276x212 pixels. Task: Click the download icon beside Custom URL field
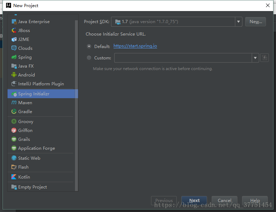[265, 58]
